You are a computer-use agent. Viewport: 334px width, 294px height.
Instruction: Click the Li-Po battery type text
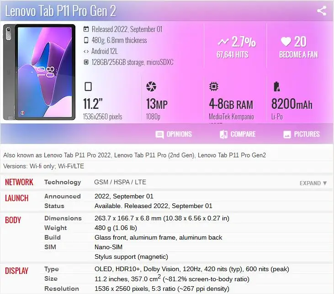pyautogui.click(x=277, y=117)
